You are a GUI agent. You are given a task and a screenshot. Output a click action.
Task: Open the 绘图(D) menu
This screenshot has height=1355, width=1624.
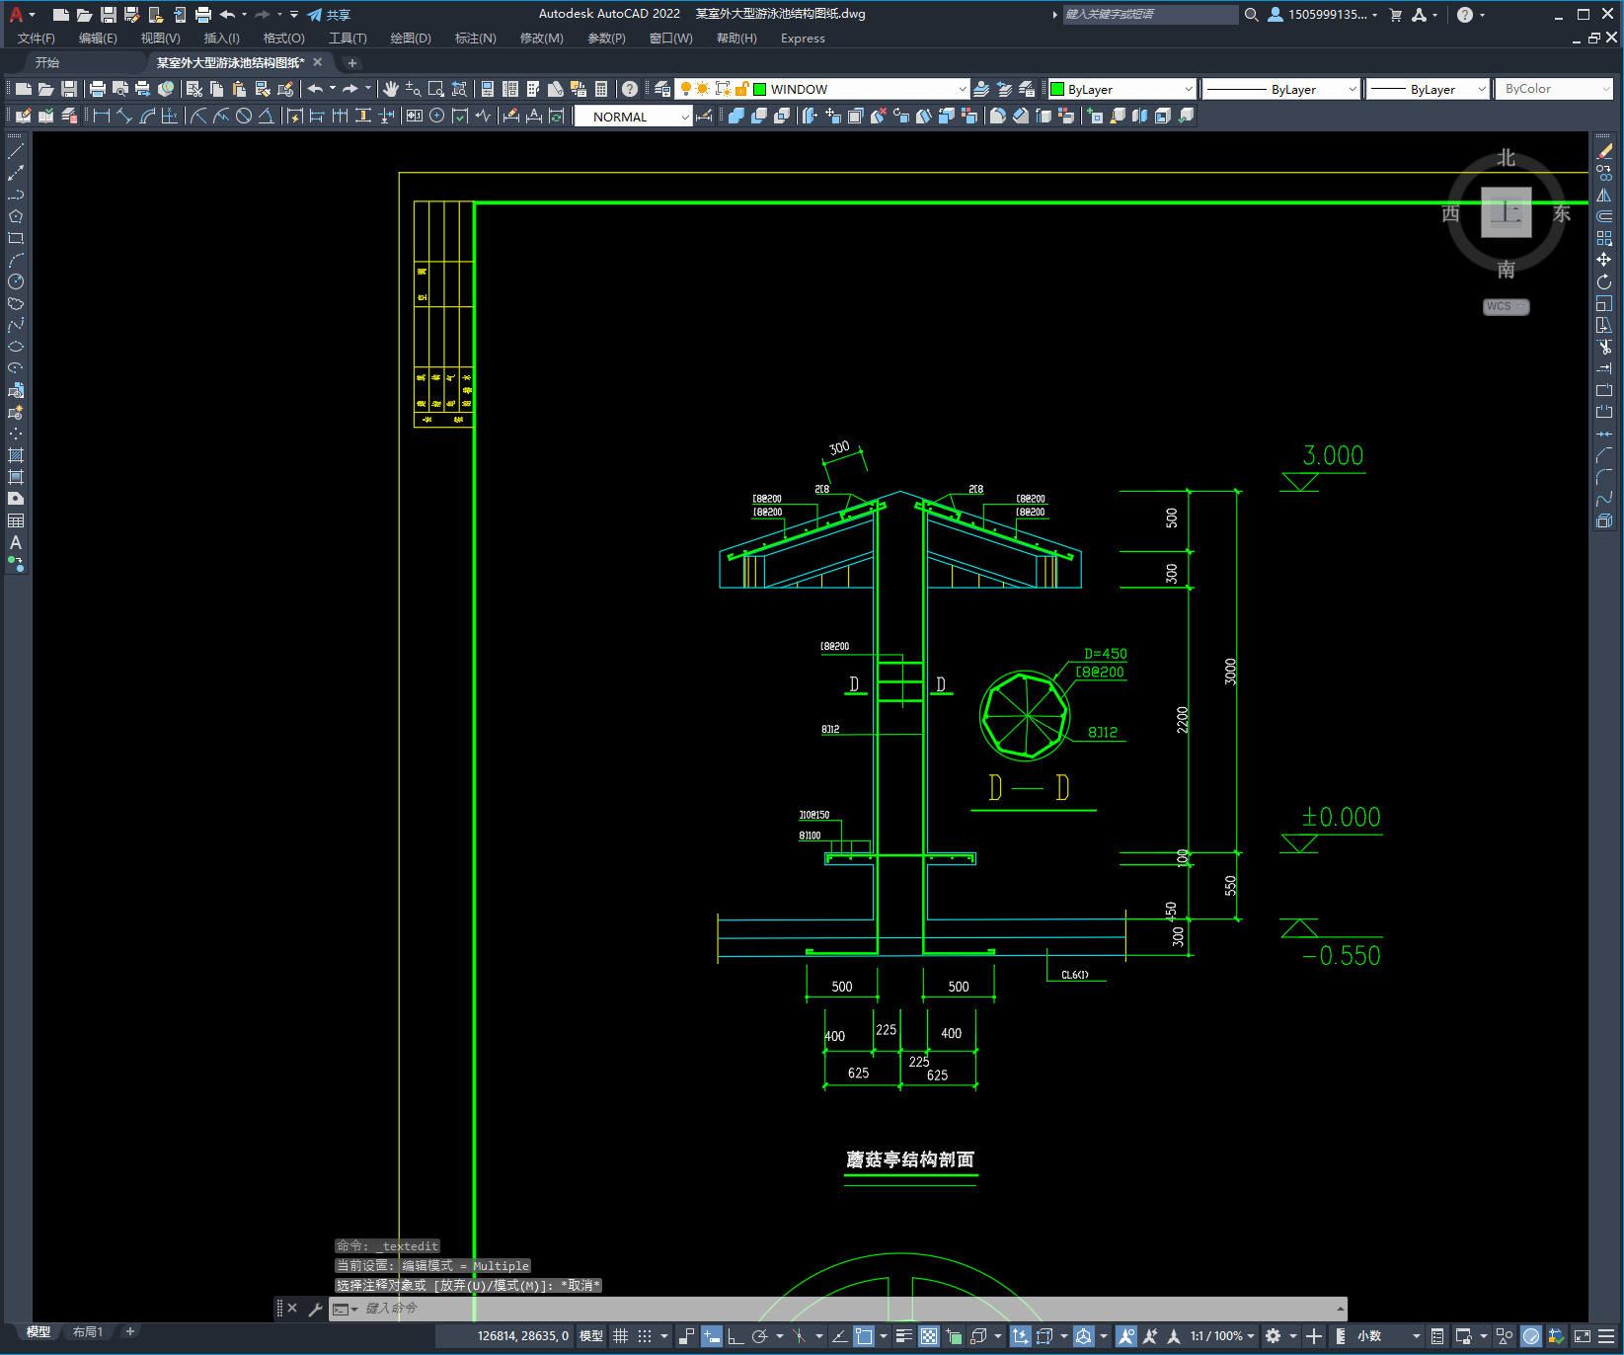[411, 39]
